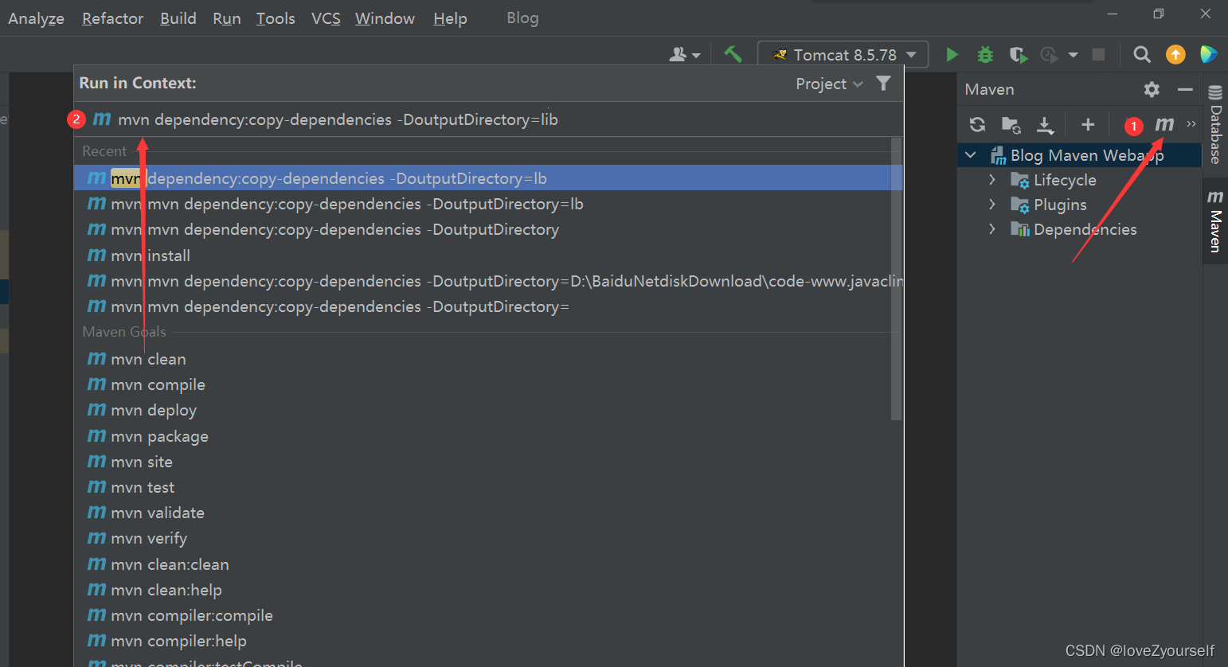Click Execute Maven Goal m icon
Viewport: 1228px width, 667px height.
1164,124
